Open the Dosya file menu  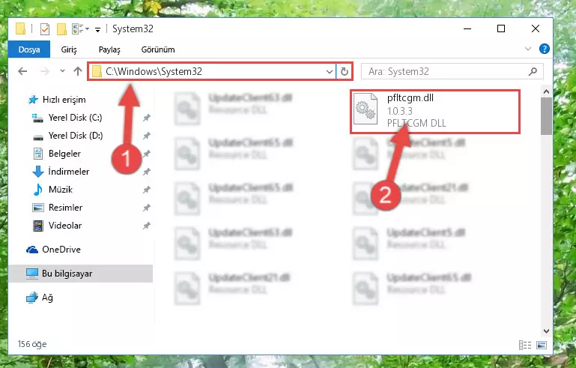click(x=29, y=49)
